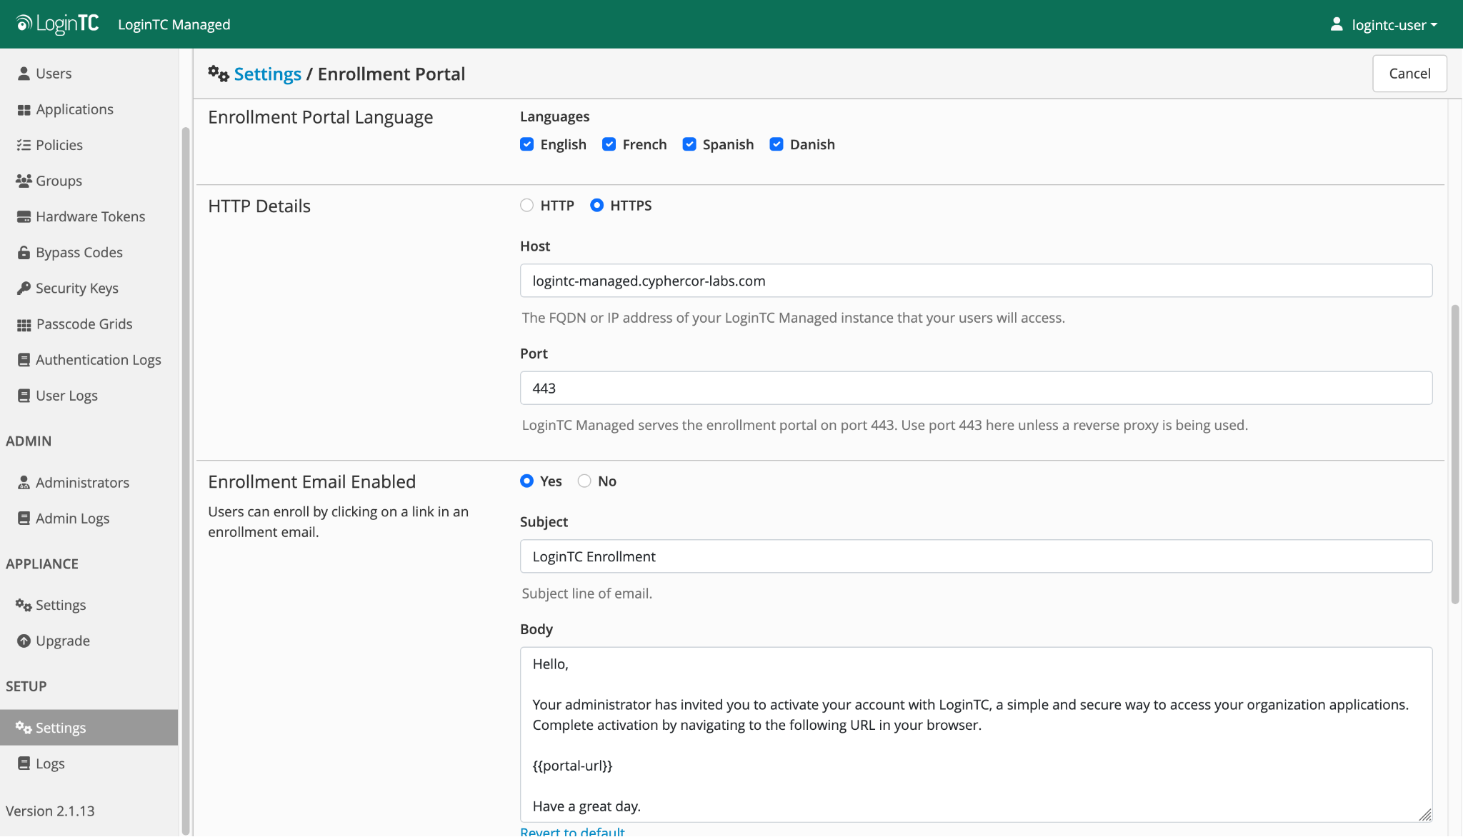1463x837 pixels.
Task: Uncheck the Spanish language checkbox
Action: (x=689, y=144)
